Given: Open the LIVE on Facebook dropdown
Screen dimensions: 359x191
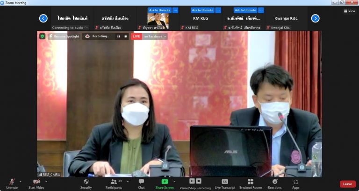Looking at the screenshot, I should click(x=155, y=36).
